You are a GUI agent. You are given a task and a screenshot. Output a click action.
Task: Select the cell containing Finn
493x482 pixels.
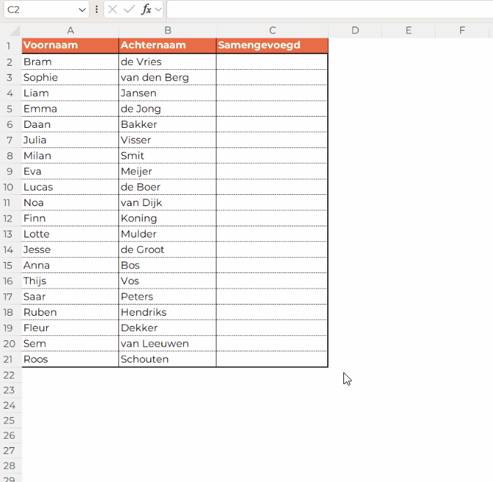[x=71, y=219]
